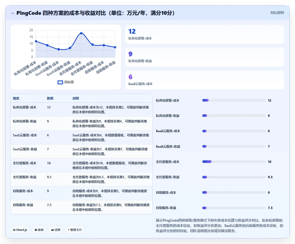Select the 全托管服务-收益 table row label
295x244 pixels.
click(x=24, y=177)
